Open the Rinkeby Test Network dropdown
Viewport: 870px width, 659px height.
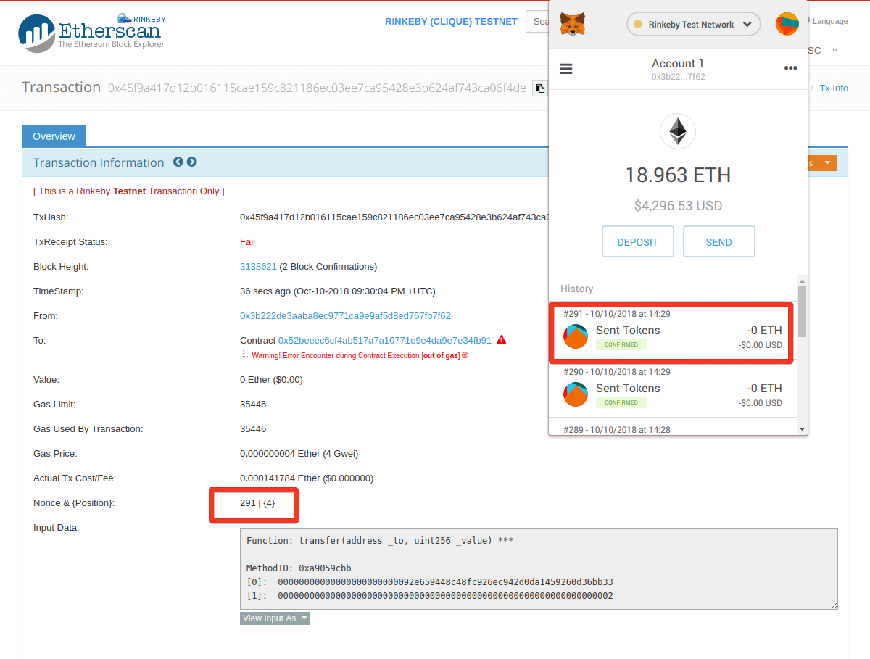pyautogui.click(x=694, y=25)
